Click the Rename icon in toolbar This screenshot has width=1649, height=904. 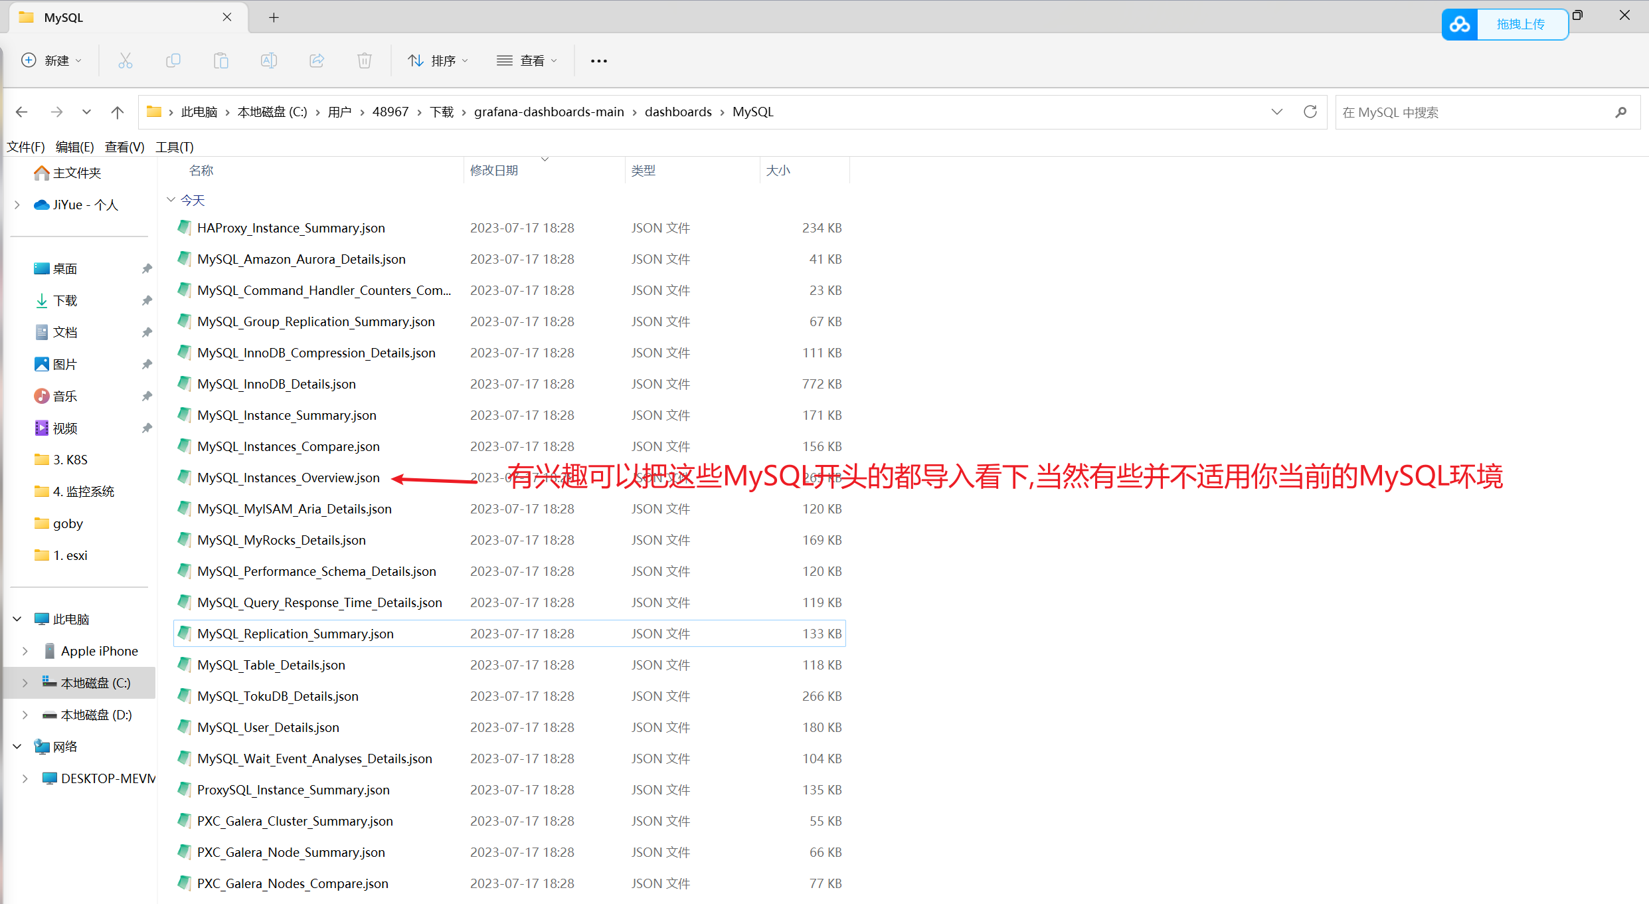[269, 61]
